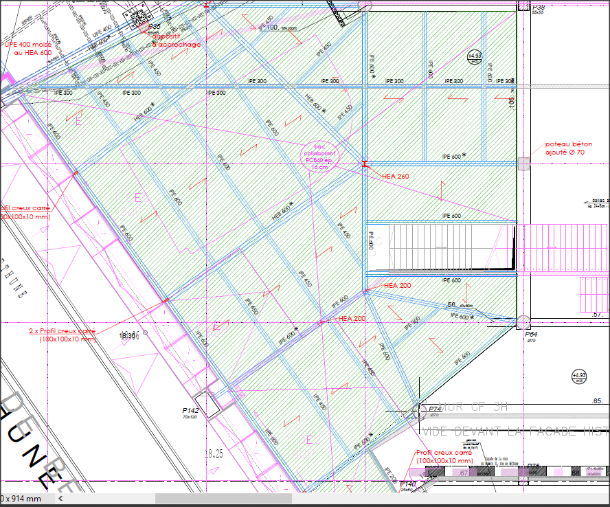Click the +4.93 level marker in upper right
610x507 pixels.
coord(475,58)
